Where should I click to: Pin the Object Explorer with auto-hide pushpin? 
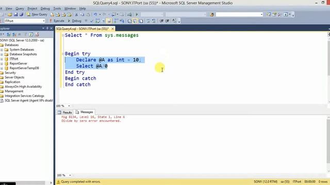(47, 28)
